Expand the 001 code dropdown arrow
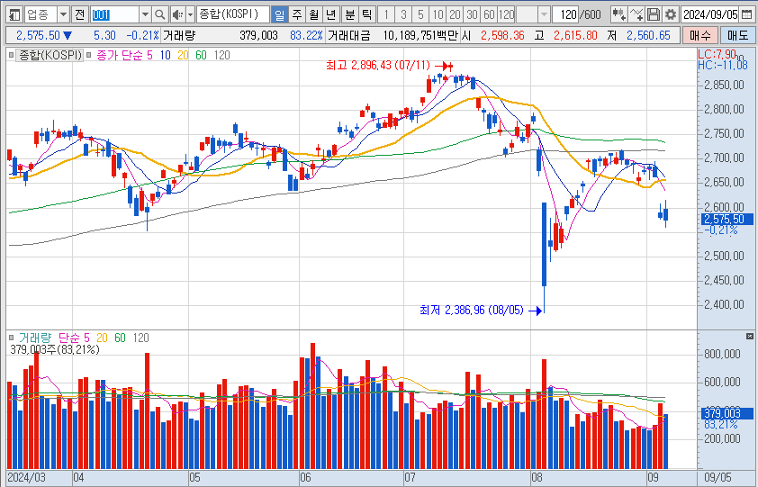The height and width of the screenshot is (487, 758). click(145, 15)
